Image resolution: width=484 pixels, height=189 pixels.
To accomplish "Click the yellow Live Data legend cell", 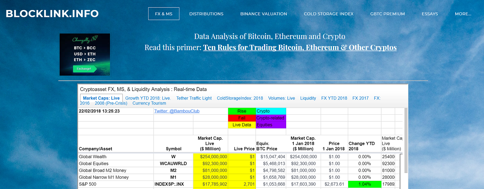I will coord(242,125).
